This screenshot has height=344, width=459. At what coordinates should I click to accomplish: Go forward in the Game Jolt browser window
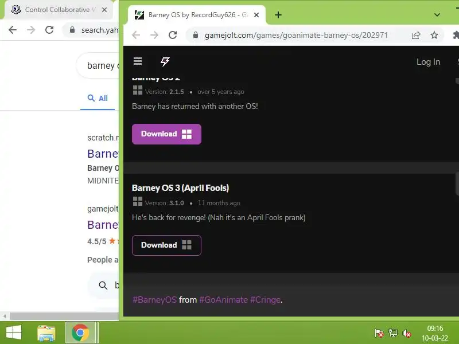[154, 35]
